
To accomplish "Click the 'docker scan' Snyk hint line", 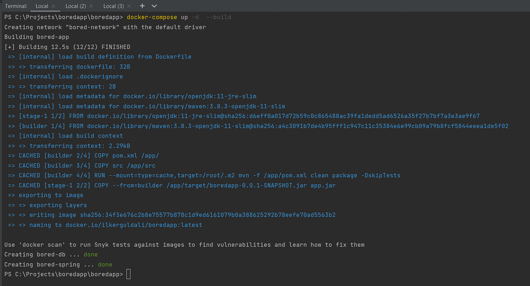I will click(x=184, y=244).
